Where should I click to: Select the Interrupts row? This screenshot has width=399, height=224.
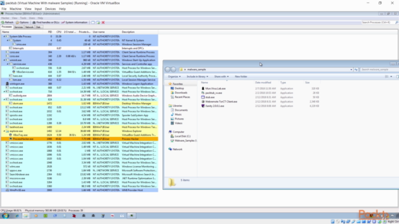coord(79,49)
